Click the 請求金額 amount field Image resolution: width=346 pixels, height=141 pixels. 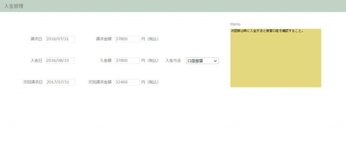127,39
